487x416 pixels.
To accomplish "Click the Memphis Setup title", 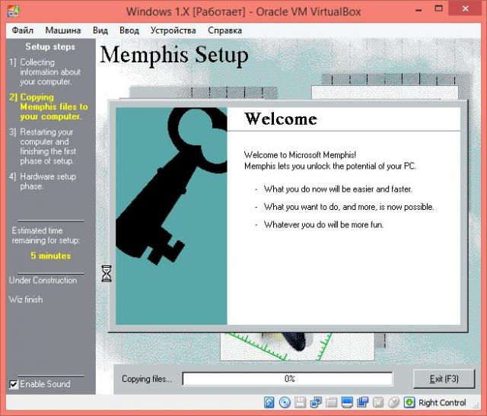I will [174, 55].
